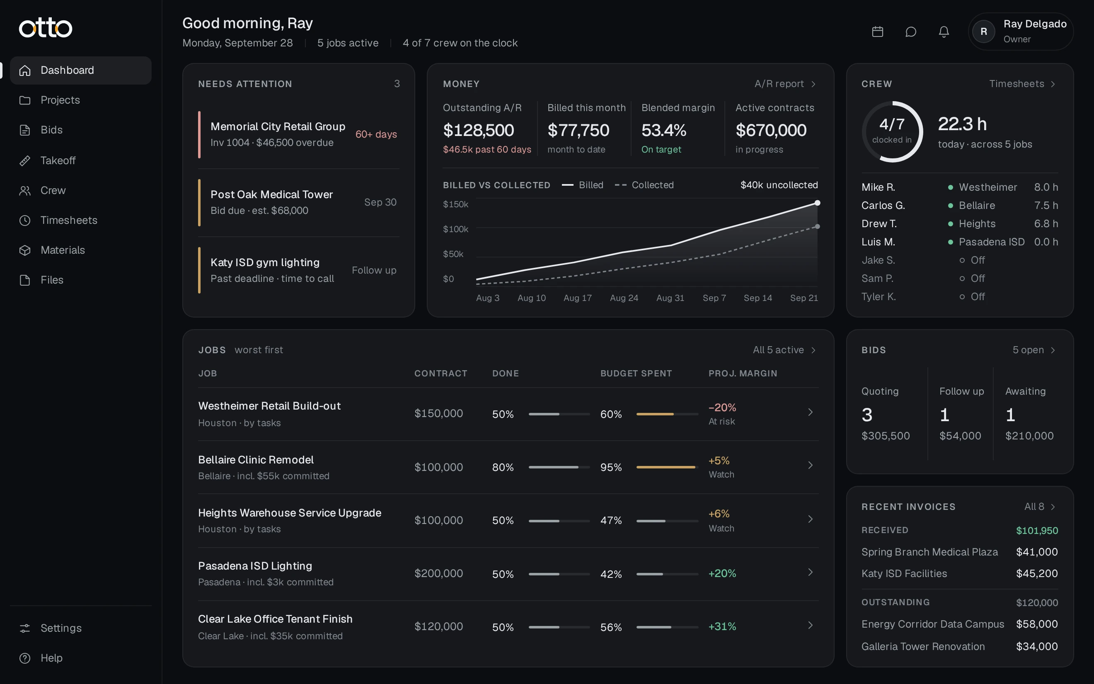Click the Projects folder icon
Screen dimensions: 1094x684
click(x=25, y=100)
